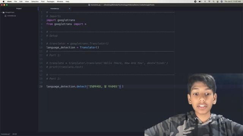
Task: Open Control Center icon
Action: (x=218, y=2)
